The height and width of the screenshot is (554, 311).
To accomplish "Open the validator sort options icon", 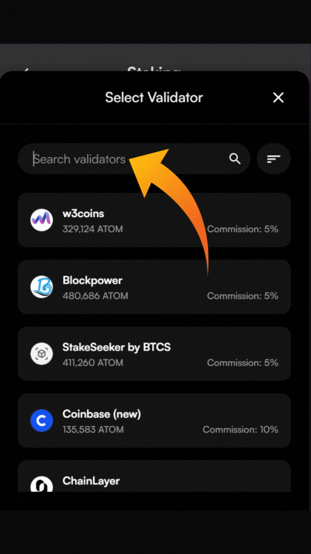I will (274, 159).
